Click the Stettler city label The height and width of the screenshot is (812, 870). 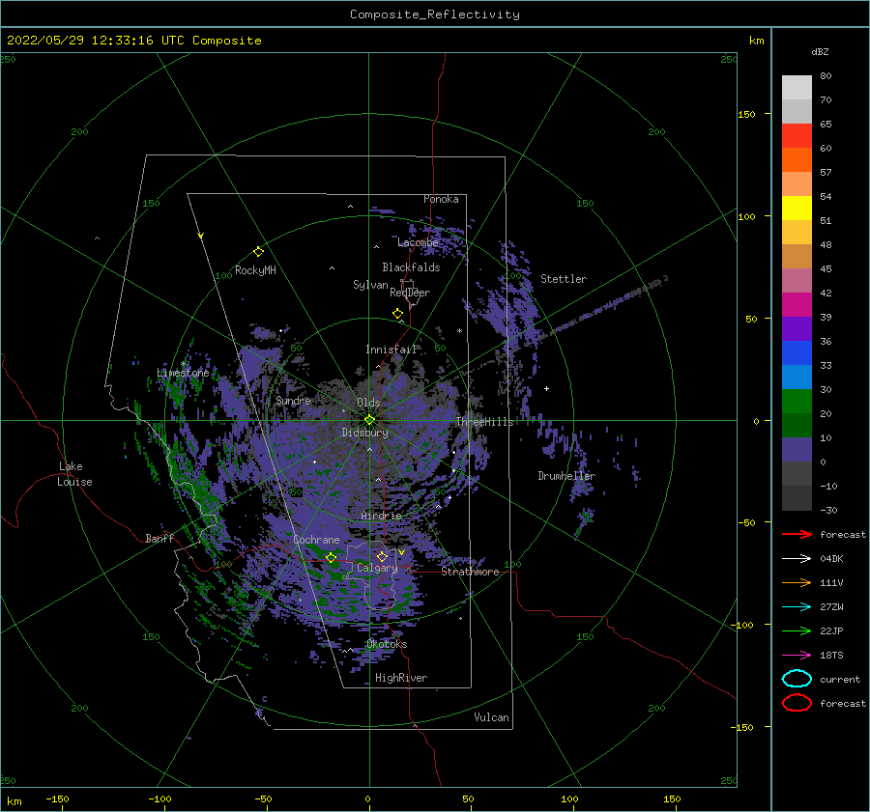click(564, 279)
